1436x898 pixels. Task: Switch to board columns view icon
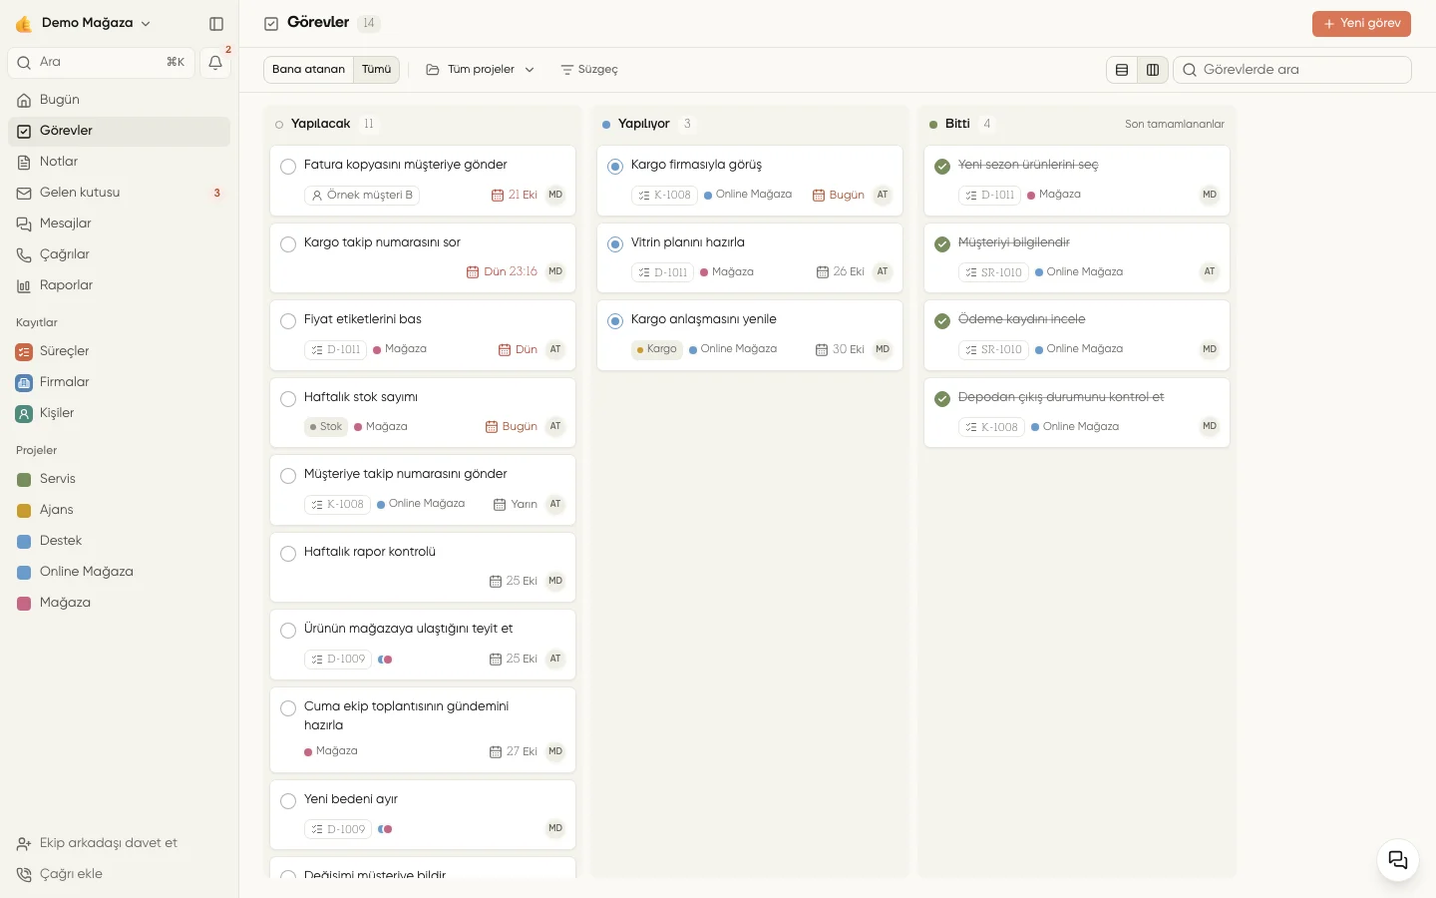1153,70
